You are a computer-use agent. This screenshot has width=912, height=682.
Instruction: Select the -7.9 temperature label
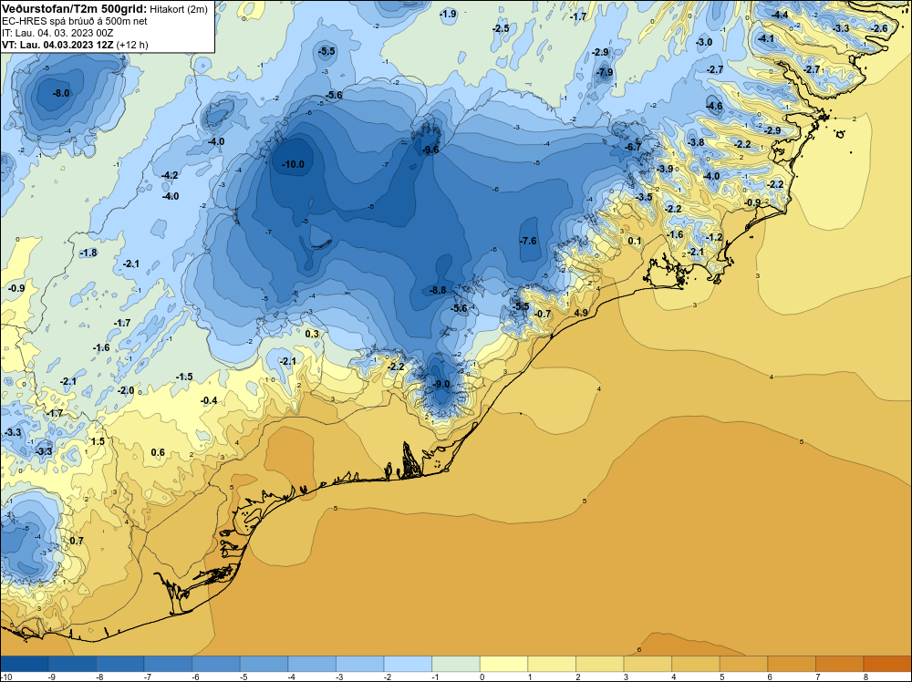(x=605, y=73)
